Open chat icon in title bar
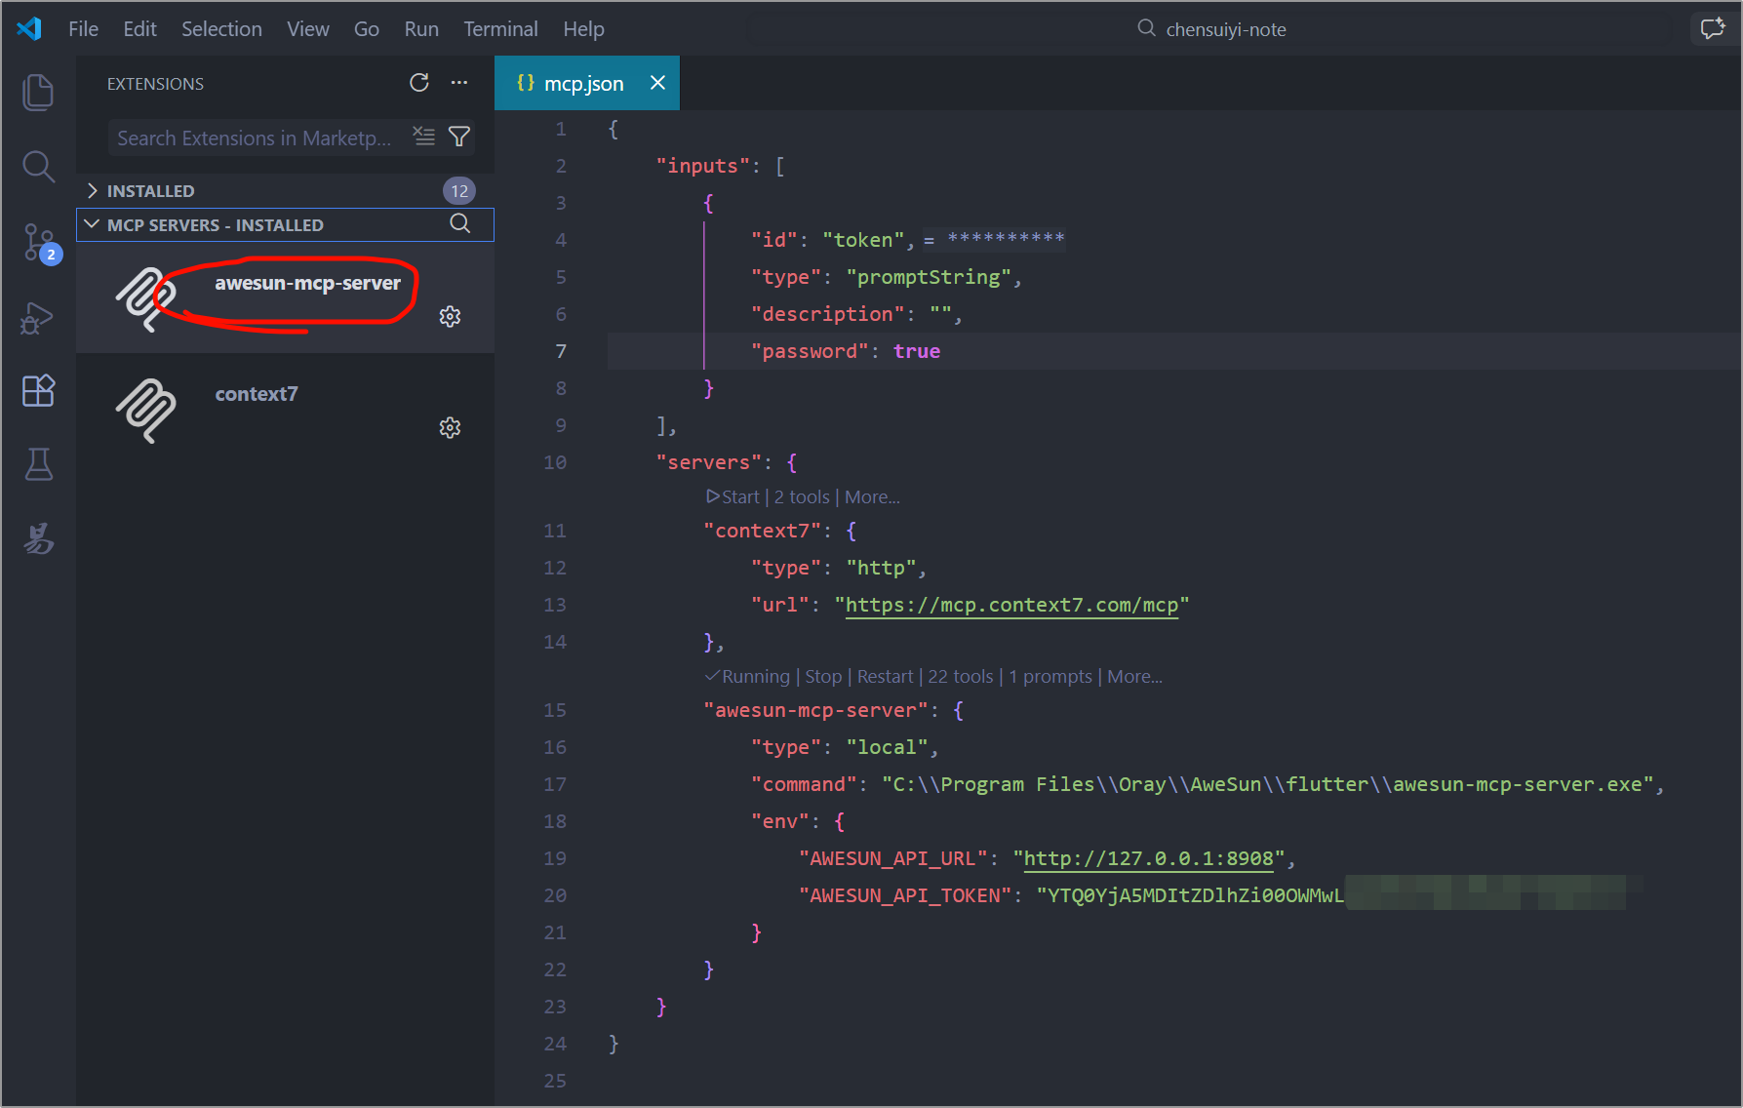 (x=1713, y=28)
